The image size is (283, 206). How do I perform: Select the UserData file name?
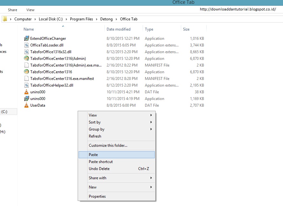[x=38, y=105]
